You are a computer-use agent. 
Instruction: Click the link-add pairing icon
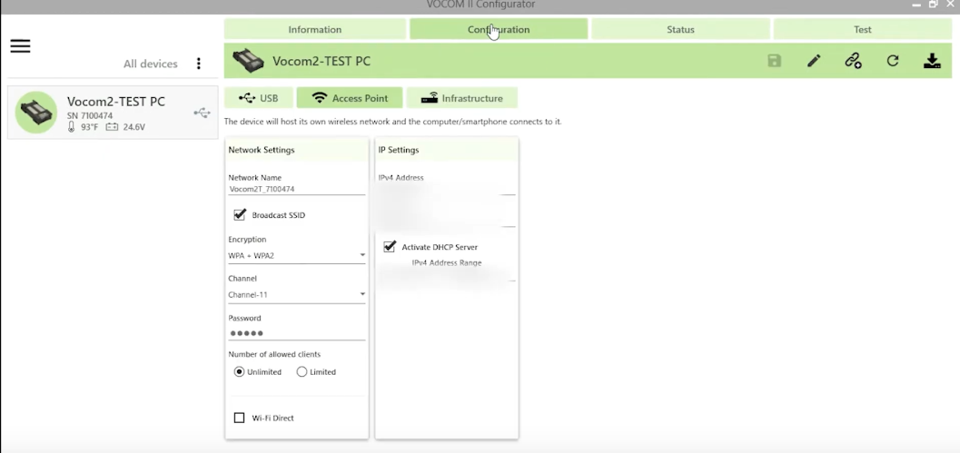coord(853,61)
